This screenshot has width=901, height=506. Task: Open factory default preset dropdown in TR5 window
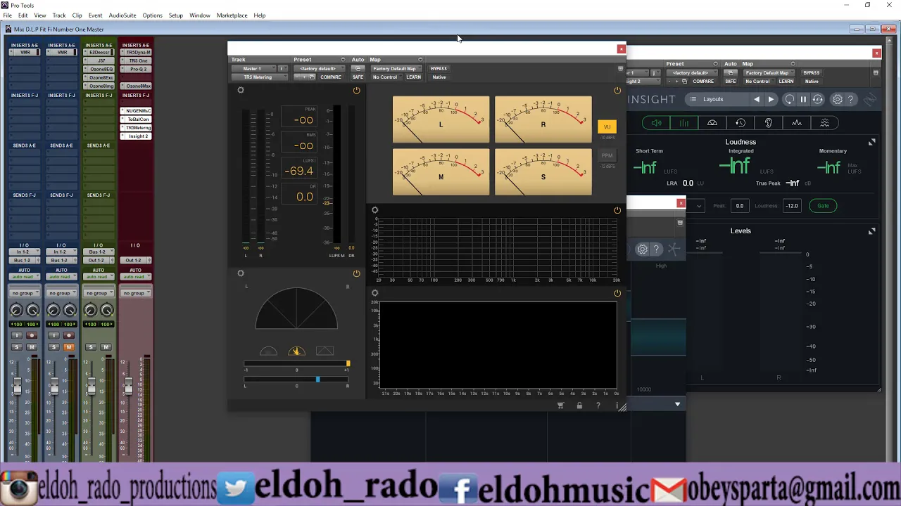click(x=319, y=69)
